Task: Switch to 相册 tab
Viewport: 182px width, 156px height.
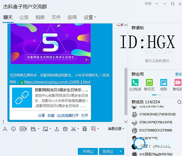Action: (x=40, y=17)
